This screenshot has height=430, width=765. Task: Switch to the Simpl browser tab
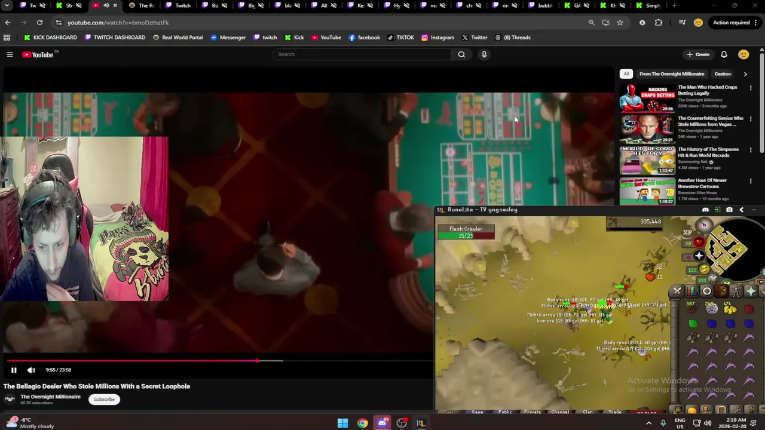click(x=648, y=5)
